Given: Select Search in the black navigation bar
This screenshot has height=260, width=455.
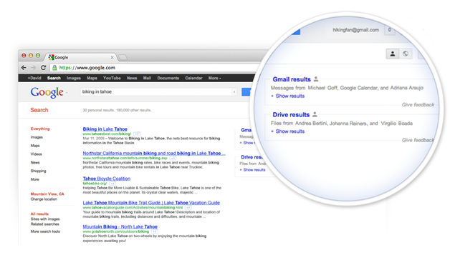Looking at the screenshot, I should (x=54, y=78).
